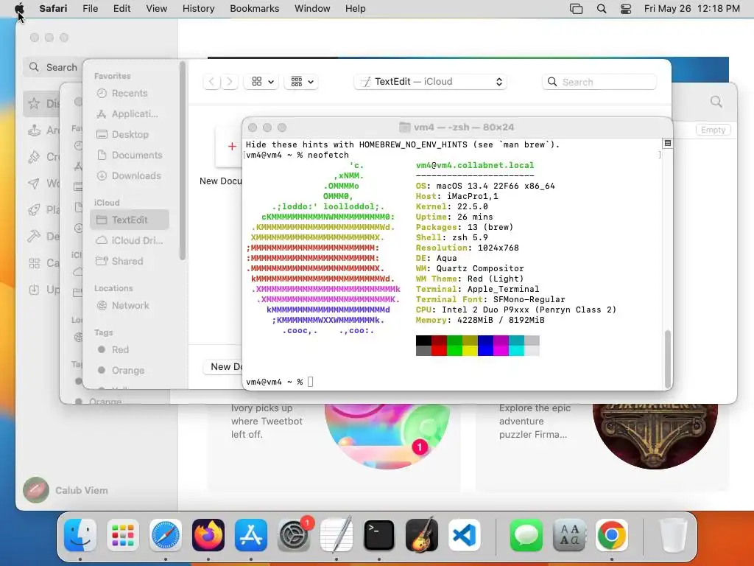Click the 'vm4@vm4.collabnet.local' heading

[x=475, y=165]
